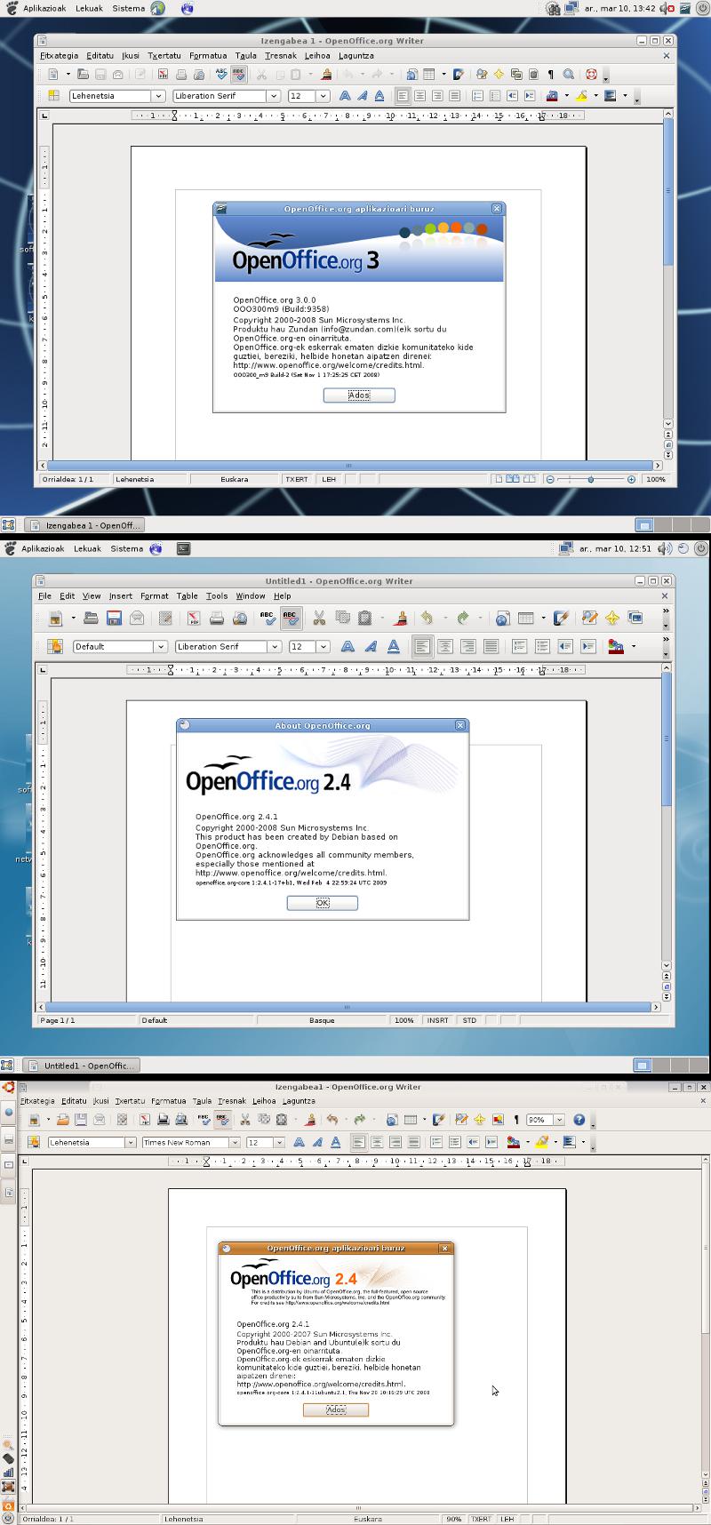Expand Liberation Serif font dropdown in top window
The image size is (711, 1525).
pos(273,96)
